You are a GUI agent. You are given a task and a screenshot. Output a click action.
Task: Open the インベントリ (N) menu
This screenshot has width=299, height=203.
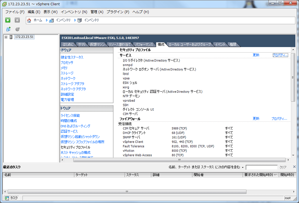74,12
